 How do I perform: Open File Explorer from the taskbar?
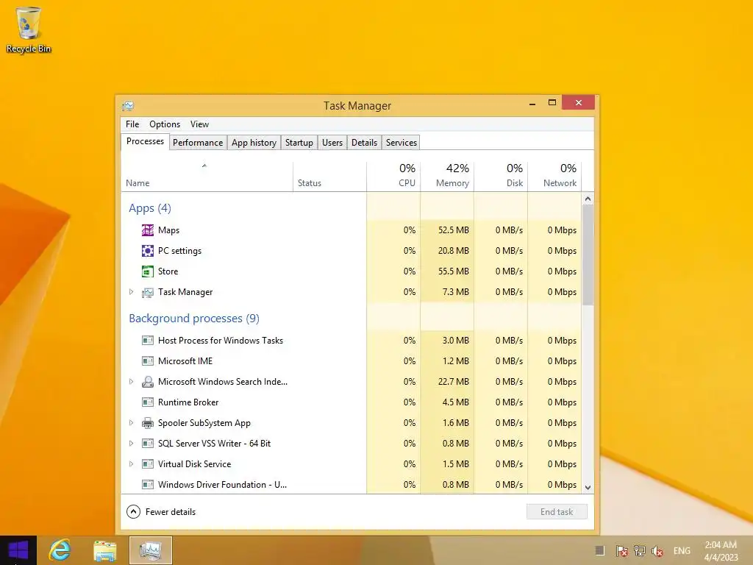[104, 550]
